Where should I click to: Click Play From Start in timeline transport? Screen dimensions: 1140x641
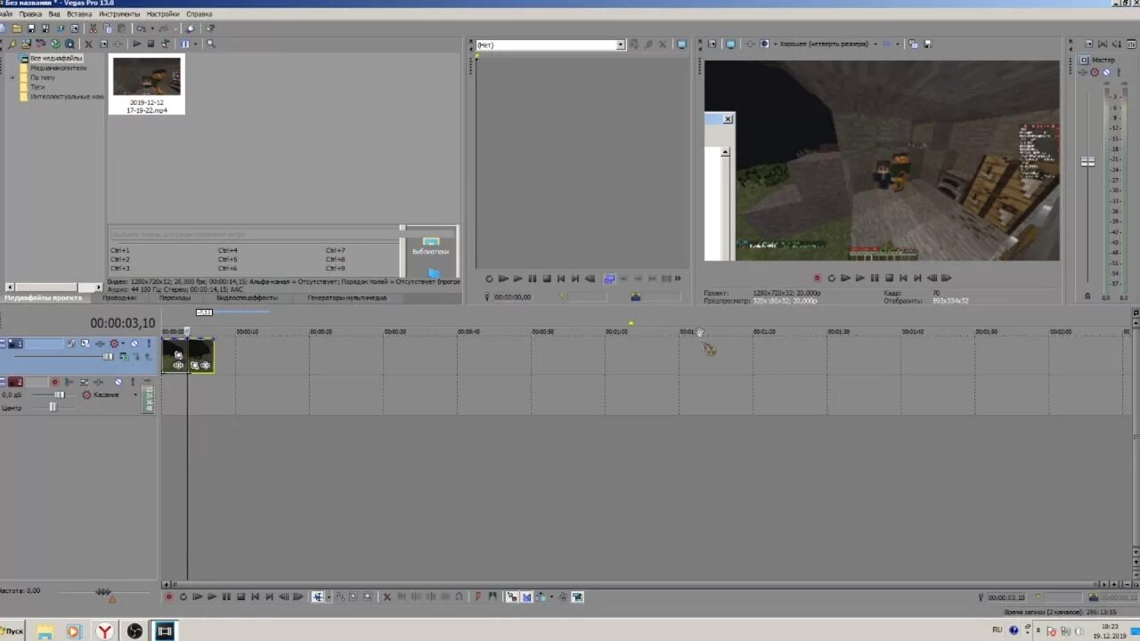click(197, 596)
